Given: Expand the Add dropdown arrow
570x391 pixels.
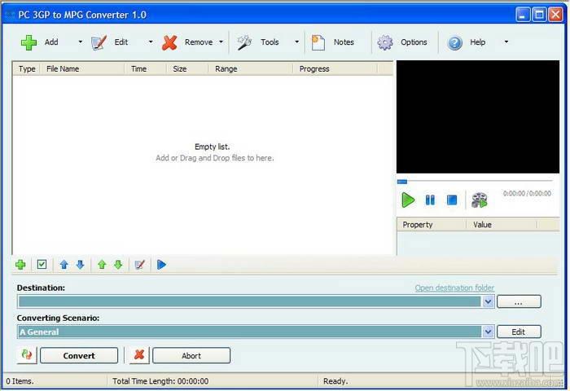Looking at the screenshot, I should [x=81, y=42].
